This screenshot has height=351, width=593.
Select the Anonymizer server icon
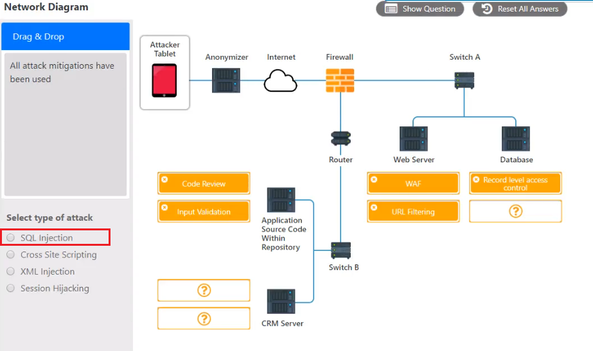tap(226, 80)
